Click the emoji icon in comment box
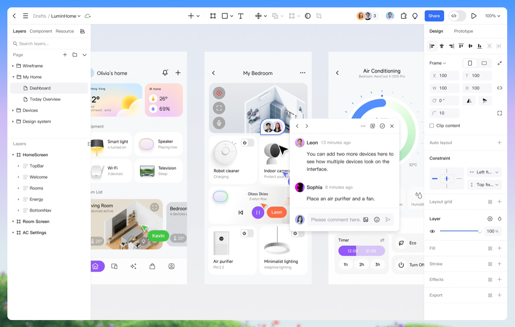Viewport: 515px width, 327px height. [x=377, y=220]
